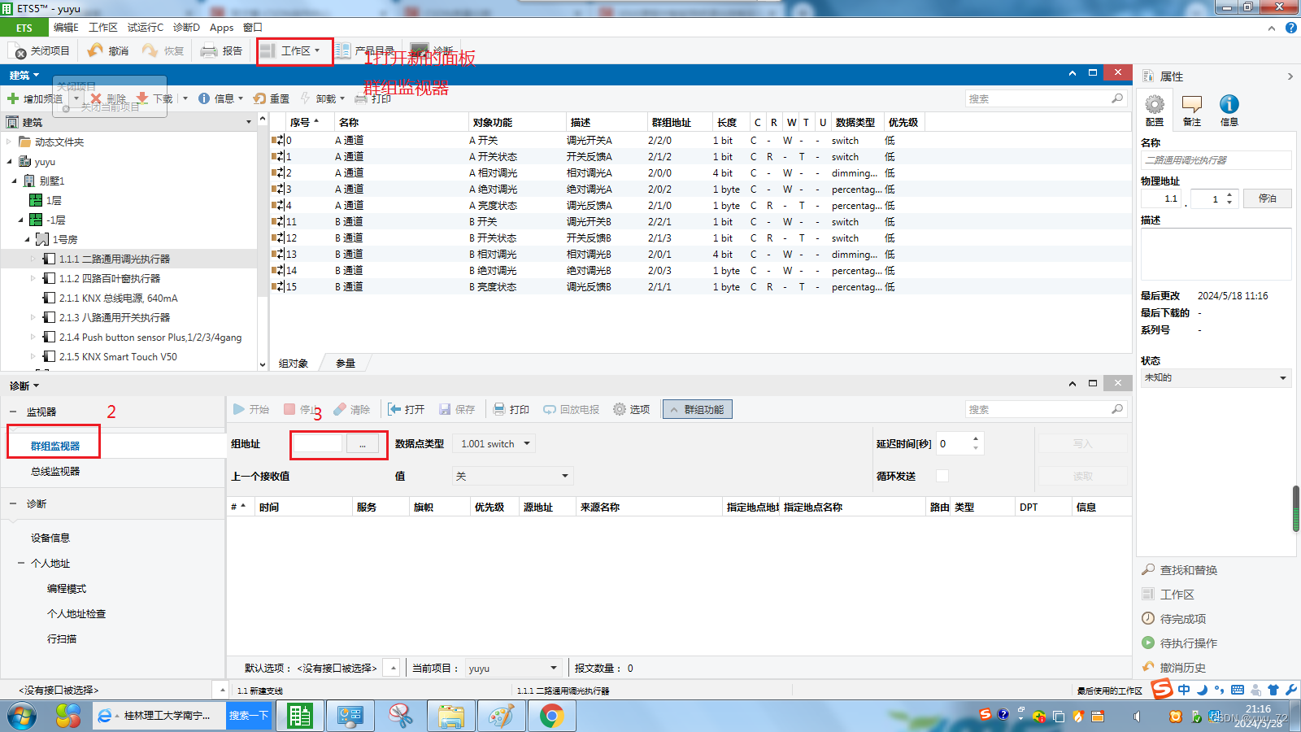Increase the 延迟时间 delay stepper
This screenshot has height=732, width=1301.
tap(976, 439)
